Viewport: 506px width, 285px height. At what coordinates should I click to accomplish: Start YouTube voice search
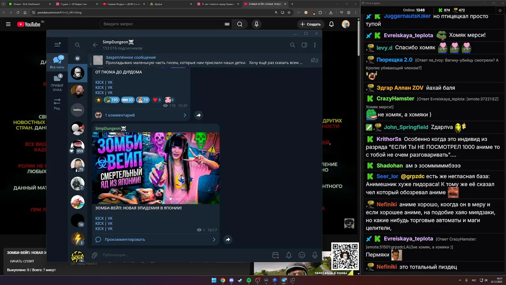257,24
